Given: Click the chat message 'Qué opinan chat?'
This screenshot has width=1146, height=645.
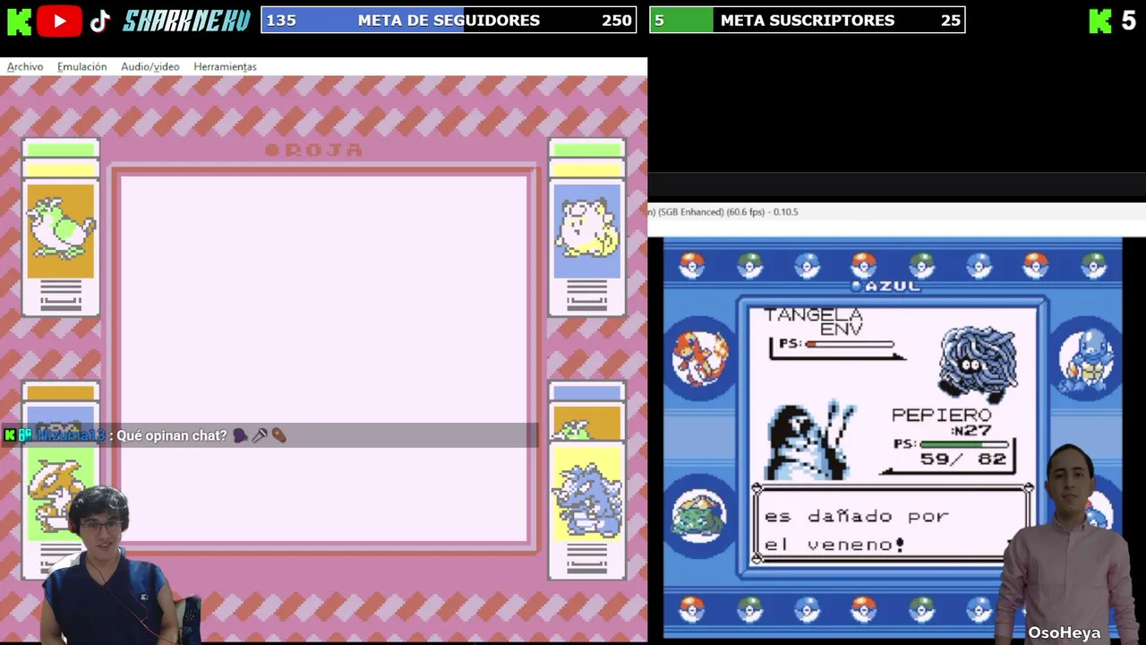Looking at the screenshot, I should click(x=172, y=435).
